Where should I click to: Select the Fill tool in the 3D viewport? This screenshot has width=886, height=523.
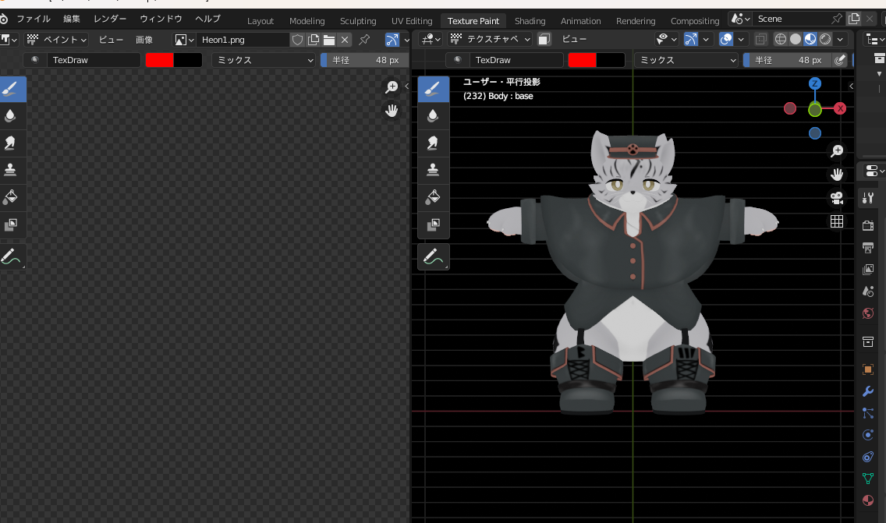[x=434, y=197]
